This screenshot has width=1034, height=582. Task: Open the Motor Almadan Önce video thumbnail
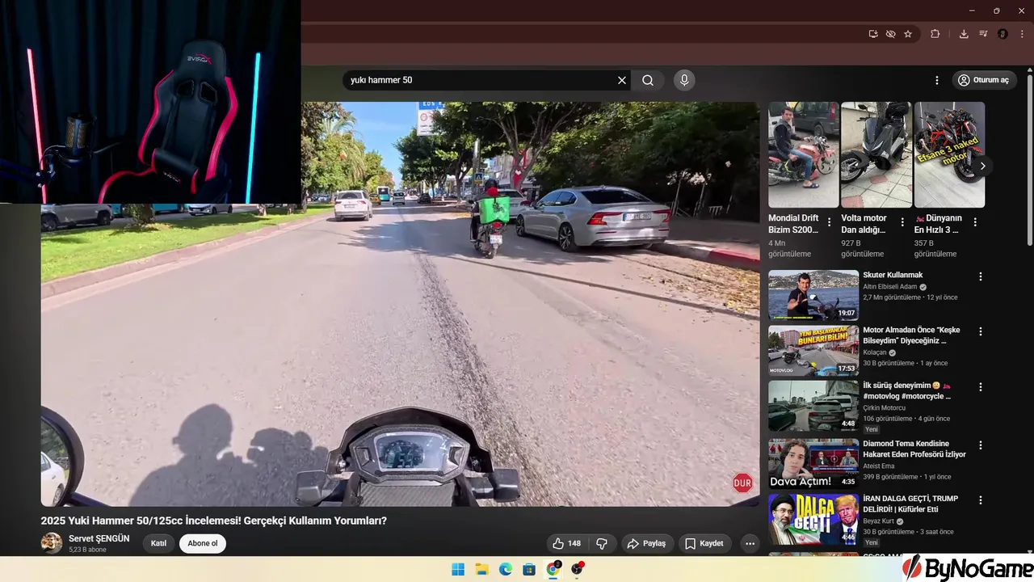point(813,351)
